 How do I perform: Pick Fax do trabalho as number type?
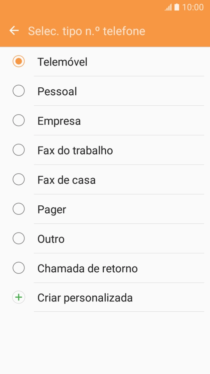coord(18,150)
